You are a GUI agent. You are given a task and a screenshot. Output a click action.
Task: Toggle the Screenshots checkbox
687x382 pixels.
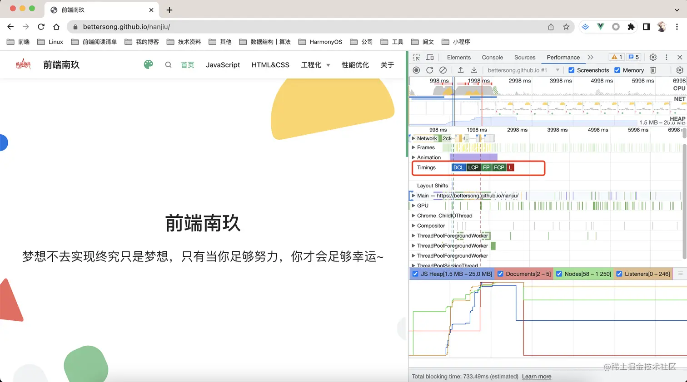[x=572, y=70]
